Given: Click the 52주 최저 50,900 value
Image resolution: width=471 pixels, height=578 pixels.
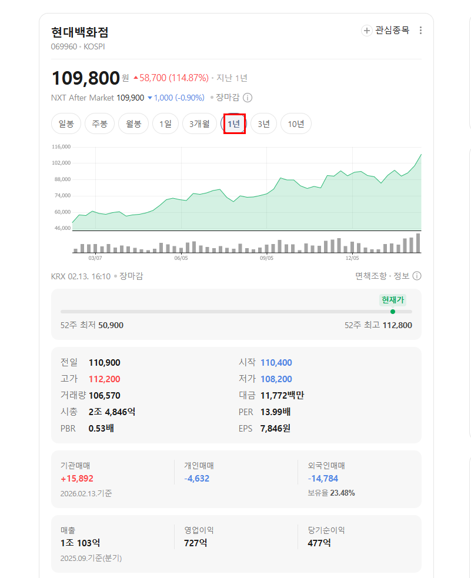Looking at the screenshot, I should tap(111, 325).
